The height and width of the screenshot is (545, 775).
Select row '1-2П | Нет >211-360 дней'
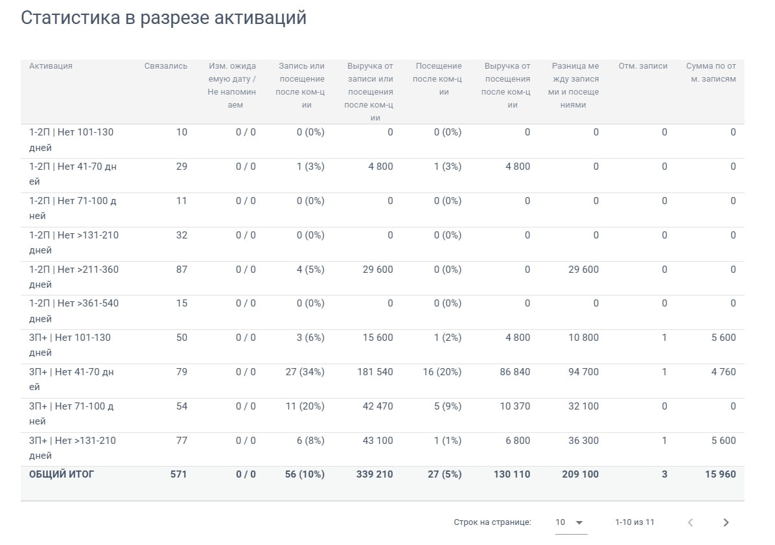pyautogui.click(x=382, y=278)
